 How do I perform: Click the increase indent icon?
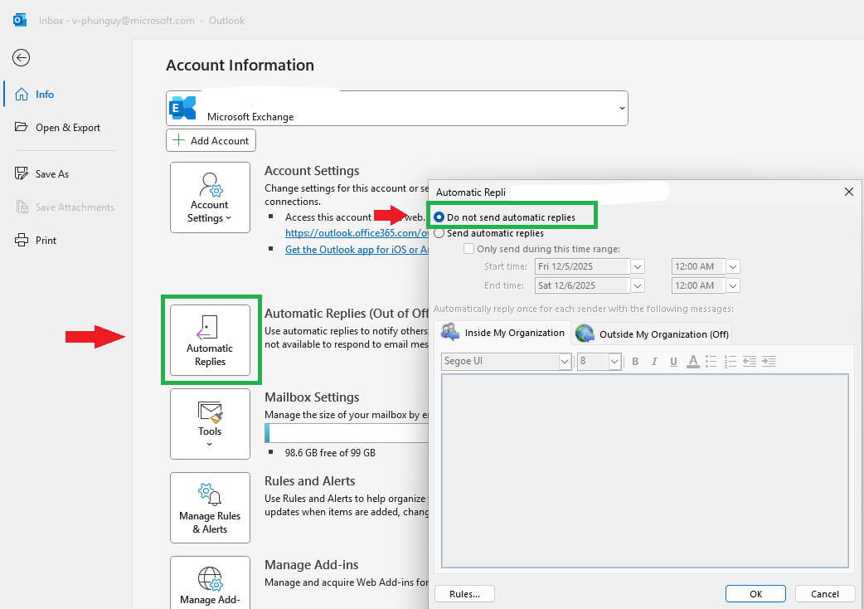[769, 362]
